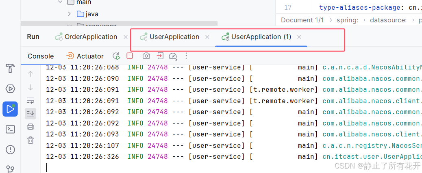Clear console with trash icon
Image resolution: width=422 pixels, height=173 pixels.
(30, 140)
